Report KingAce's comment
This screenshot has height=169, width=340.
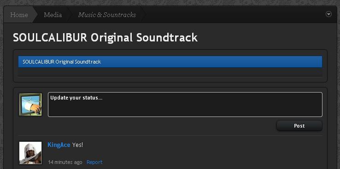[x=94, y=162]
